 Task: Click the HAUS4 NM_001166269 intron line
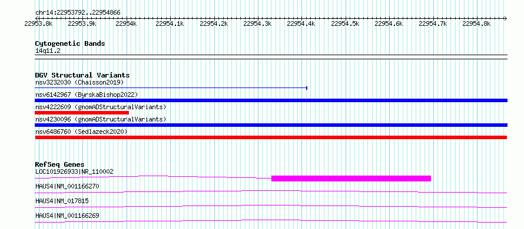[x=271, y=221]
